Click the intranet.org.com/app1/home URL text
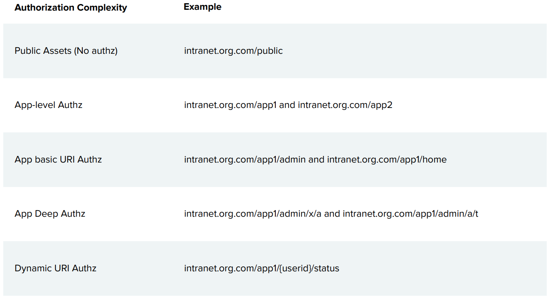The width and height of the screenshot is (550, 299). click(387, 159)
